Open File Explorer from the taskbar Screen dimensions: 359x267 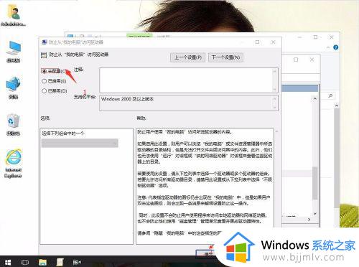[x=42, y=262]
